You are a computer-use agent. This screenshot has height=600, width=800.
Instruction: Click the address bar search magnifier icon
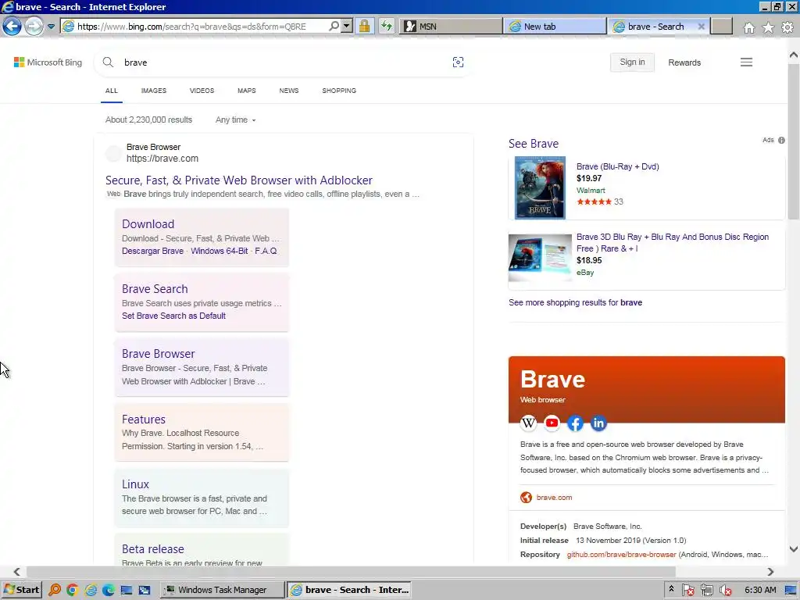tap(334, 26)
